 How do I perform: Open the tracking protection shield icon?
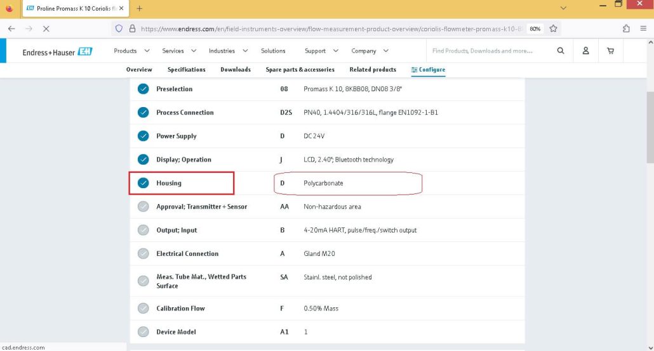point(119,29)
